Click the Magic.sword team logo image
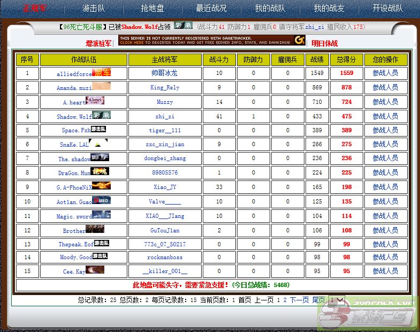 101,215
